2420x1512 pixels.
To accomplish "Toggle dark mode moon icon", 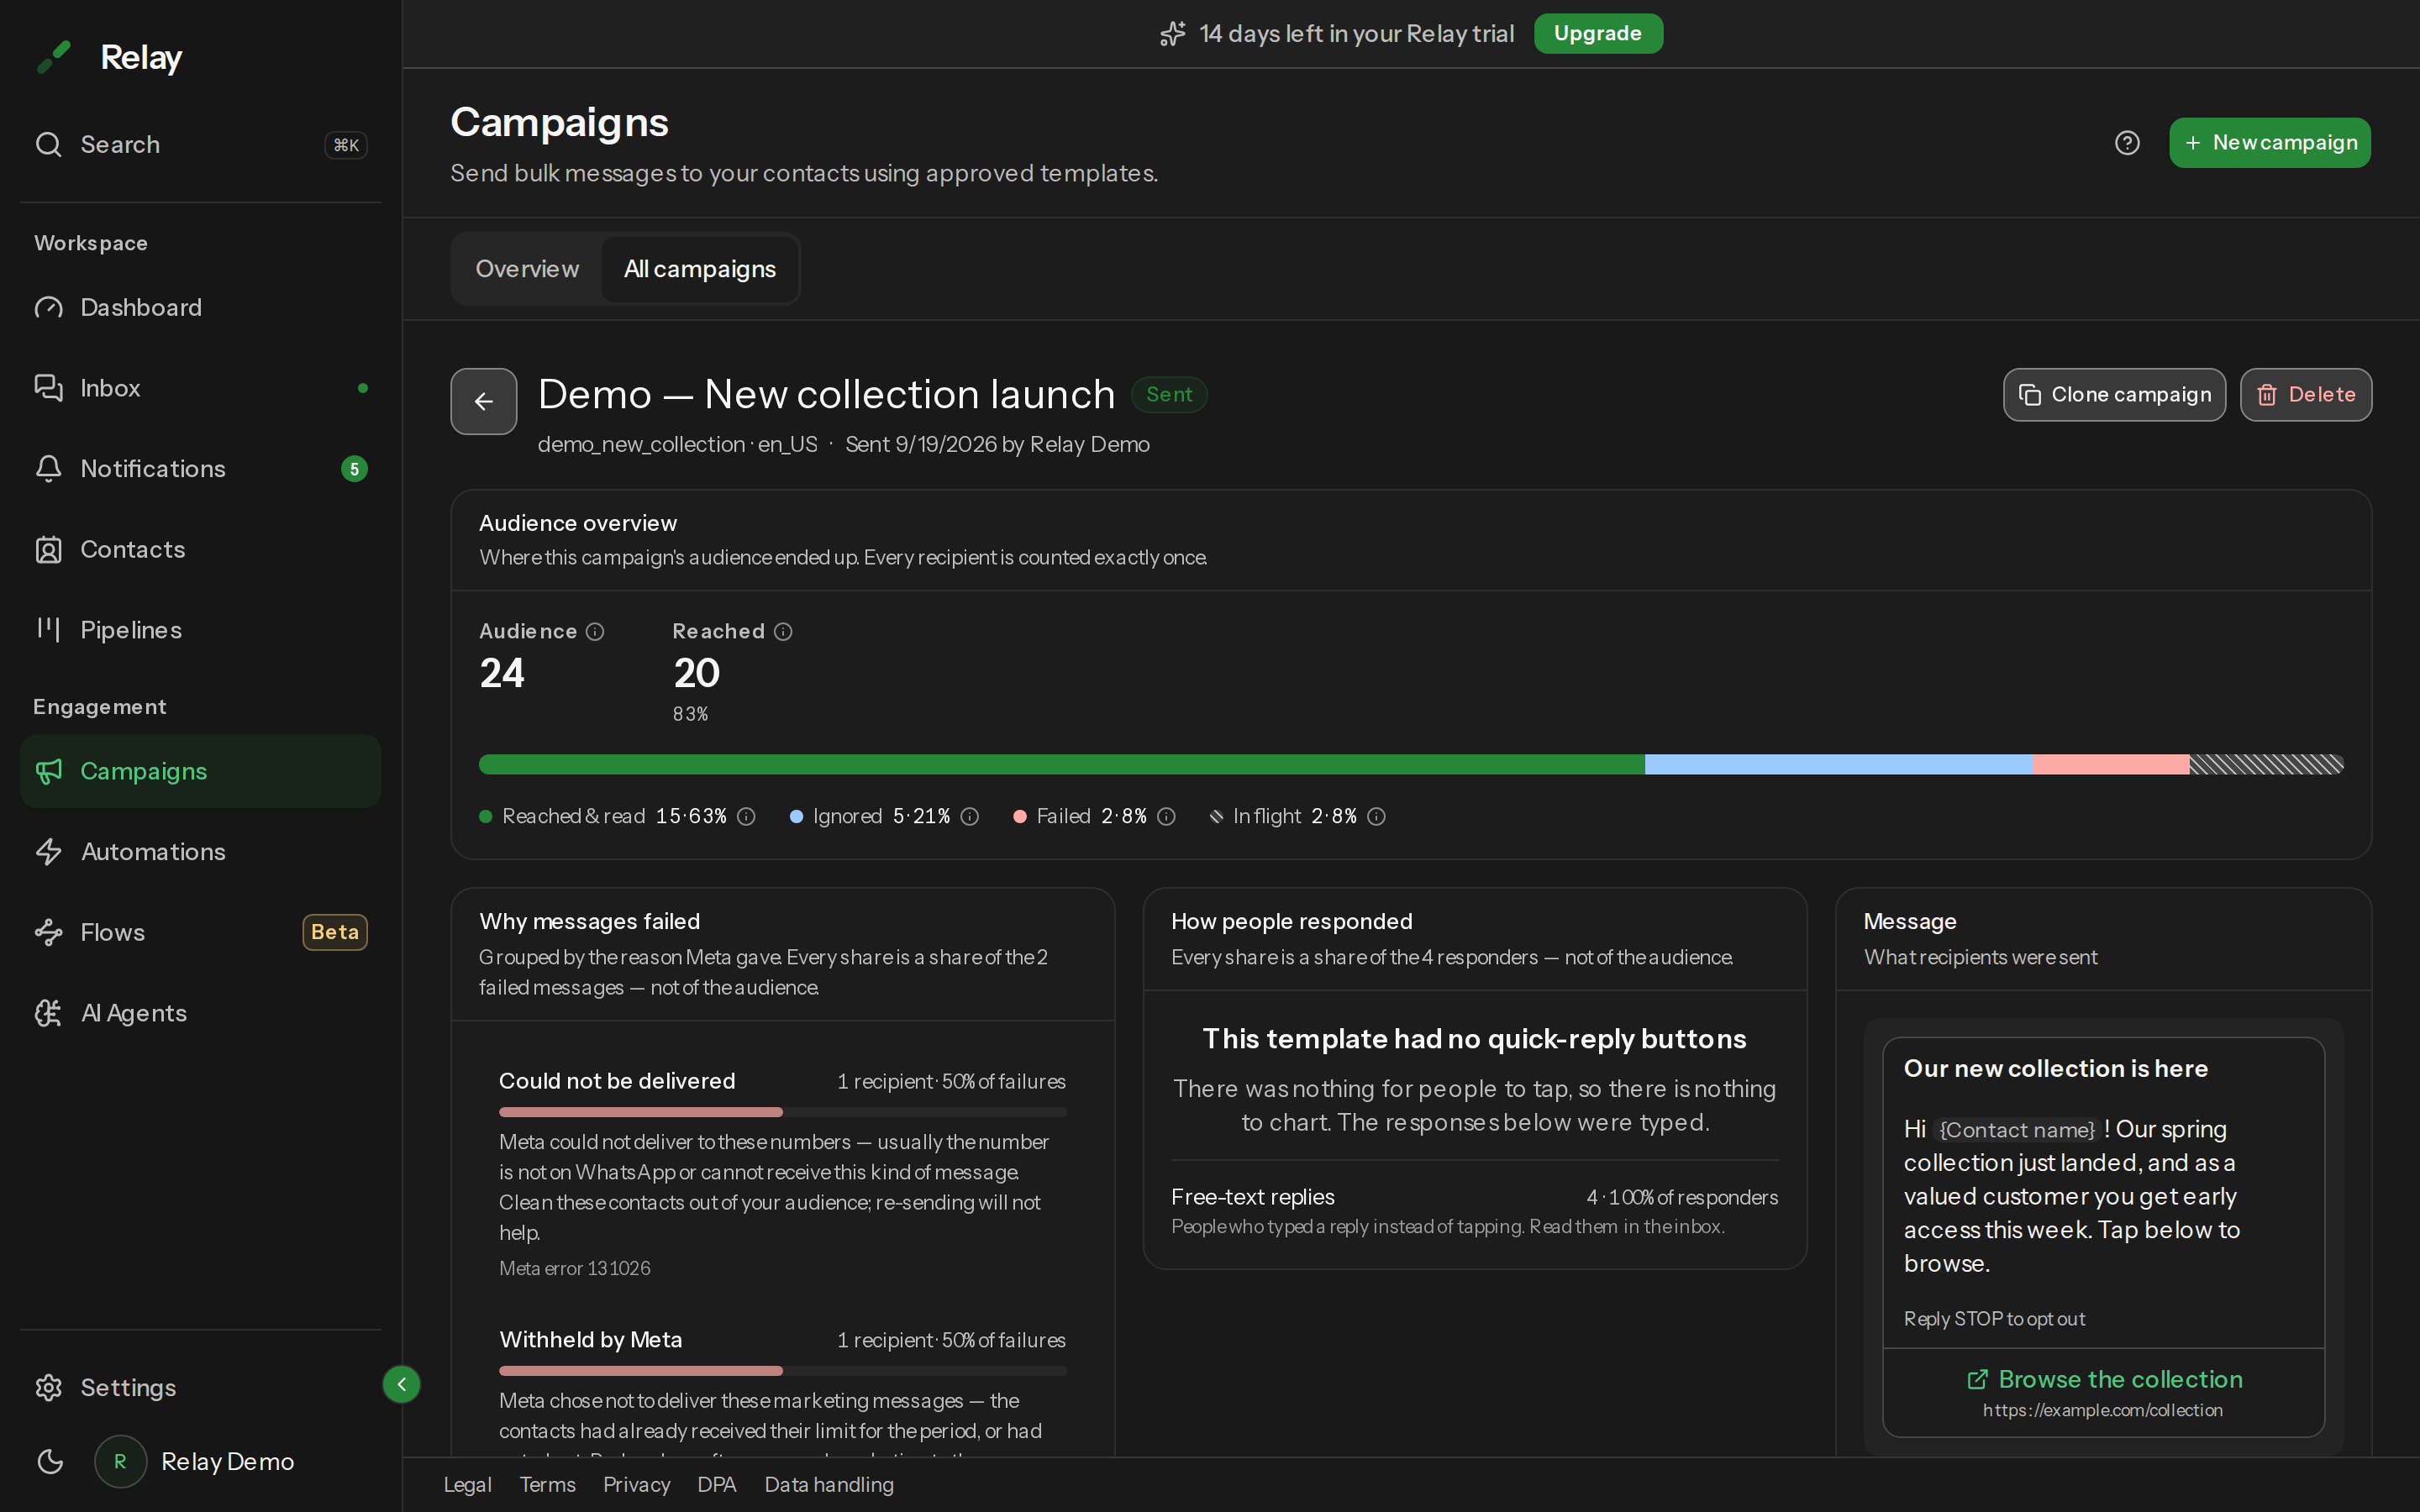I will 50,1461.
